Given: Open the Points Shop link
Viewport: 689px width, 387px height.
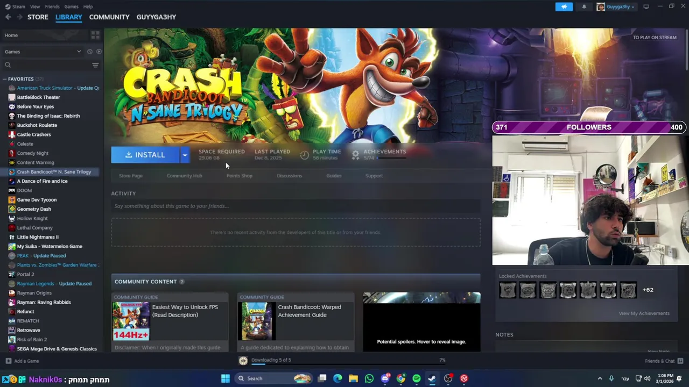Looking at the screenshot, I should pos(239,176).
